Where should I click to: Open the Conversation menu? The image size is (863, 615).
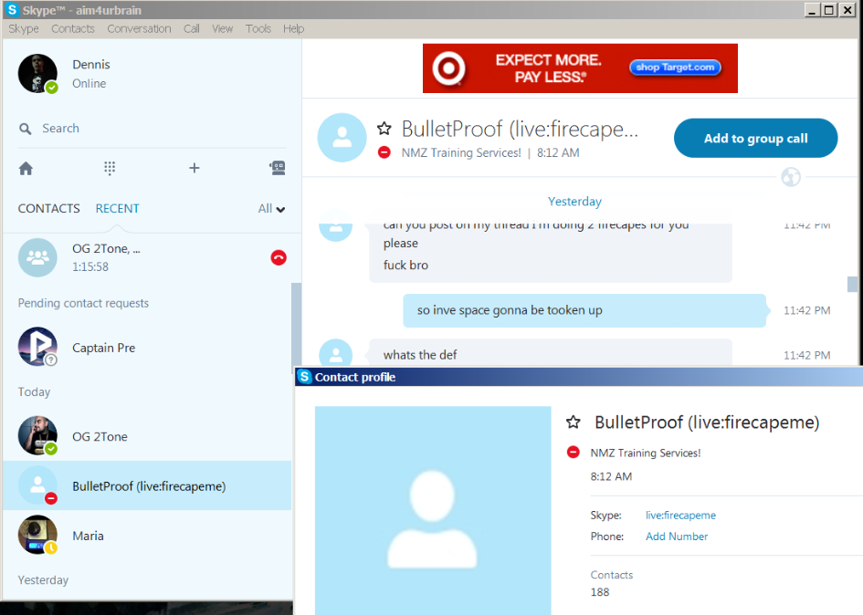pos(139,28)
